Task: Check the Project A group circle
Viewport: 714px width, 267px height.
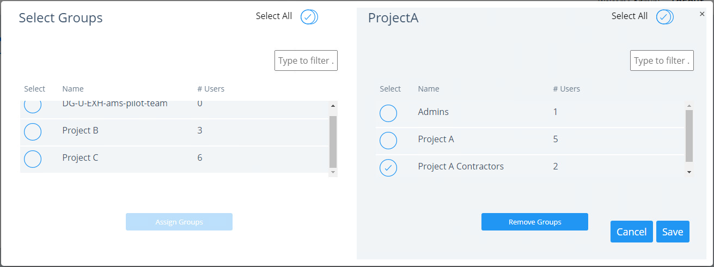Action: (x=388, y=140)
